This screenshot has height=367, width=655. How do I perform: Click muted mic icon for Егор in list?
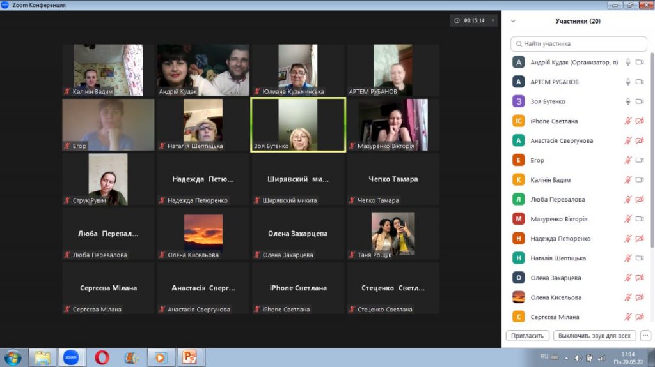(x=628, y=160)
